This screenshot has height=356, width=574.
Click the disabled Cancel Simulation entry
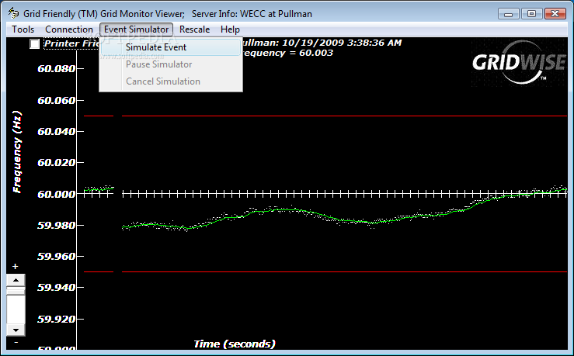(171, 81)
